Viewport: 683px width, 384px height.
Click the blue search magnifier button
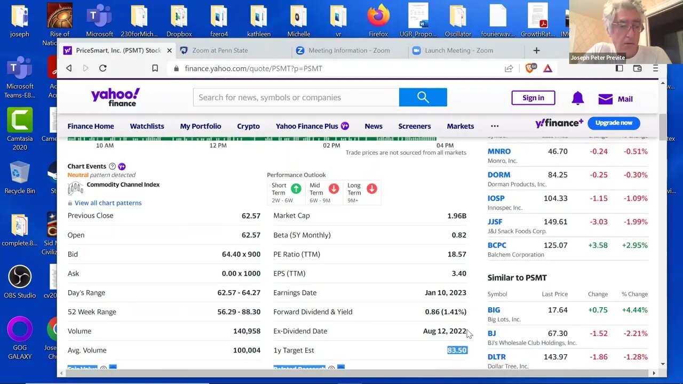(x=423, y=97)
